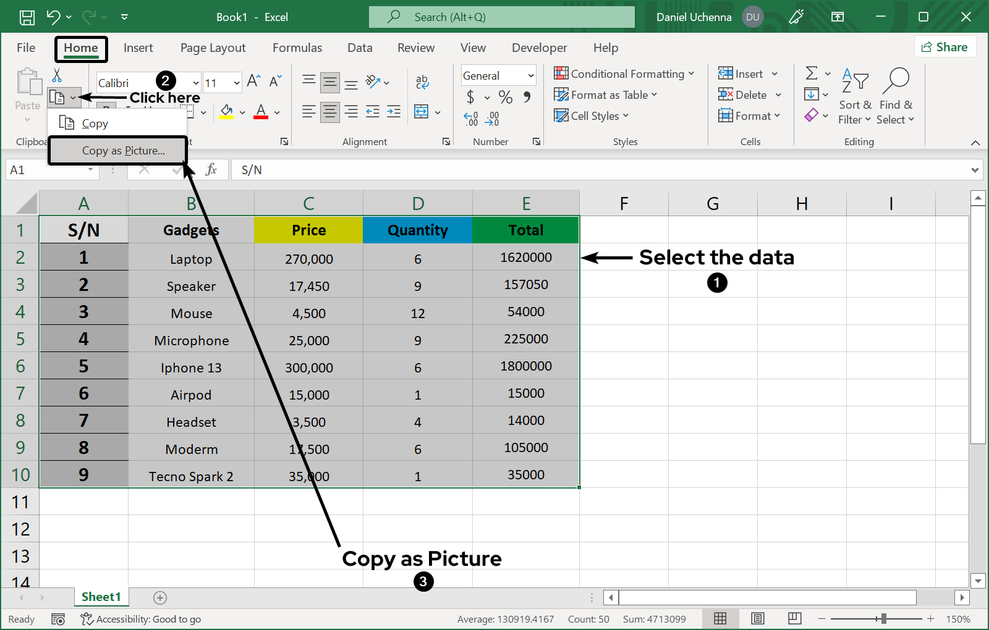Click the Increase Decimal icon
This screenshot has width=989, height=630.
point(471,117)
